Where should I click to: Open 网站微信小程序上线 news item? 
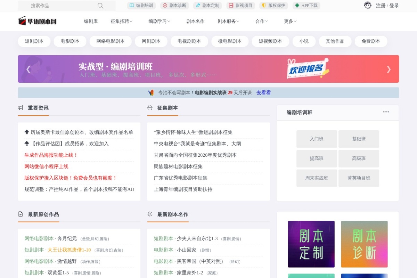point(46,167)
